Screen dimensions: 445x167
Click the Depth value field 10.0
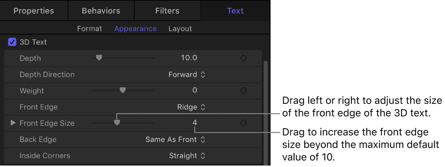[x=189, y=58]
